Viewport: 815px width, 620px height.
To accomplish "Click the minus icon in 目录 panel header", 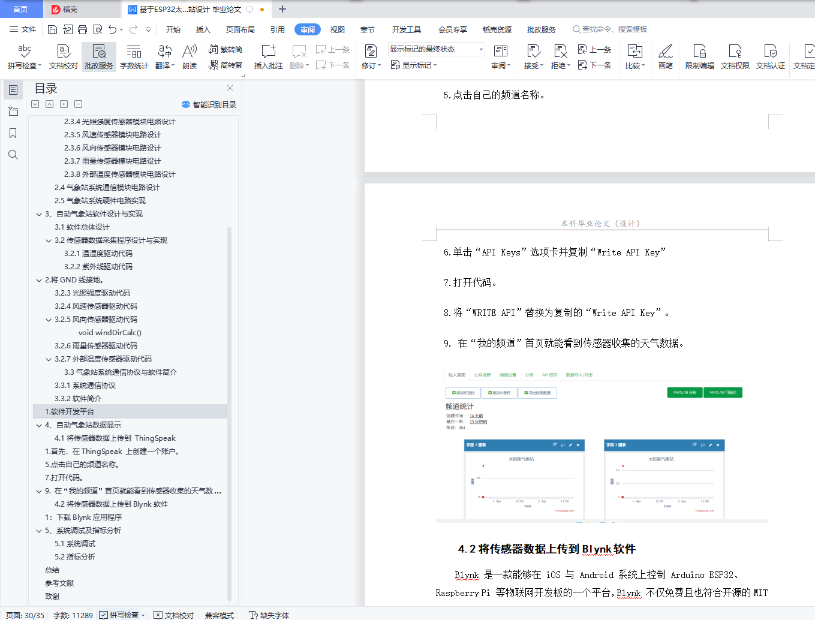I will [x=78, y=104].
